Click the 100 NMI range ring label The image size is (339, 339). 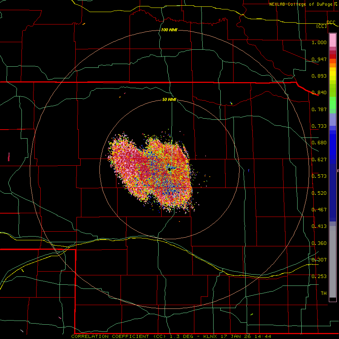[169, 30]
